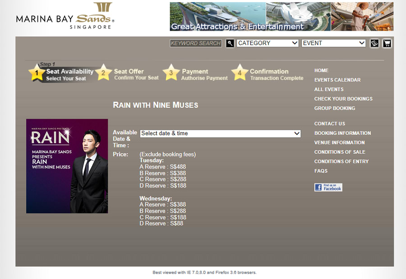This screenshot has width=406, height=279.
Task: Click the Payment step label
Action: click(204, 74)
